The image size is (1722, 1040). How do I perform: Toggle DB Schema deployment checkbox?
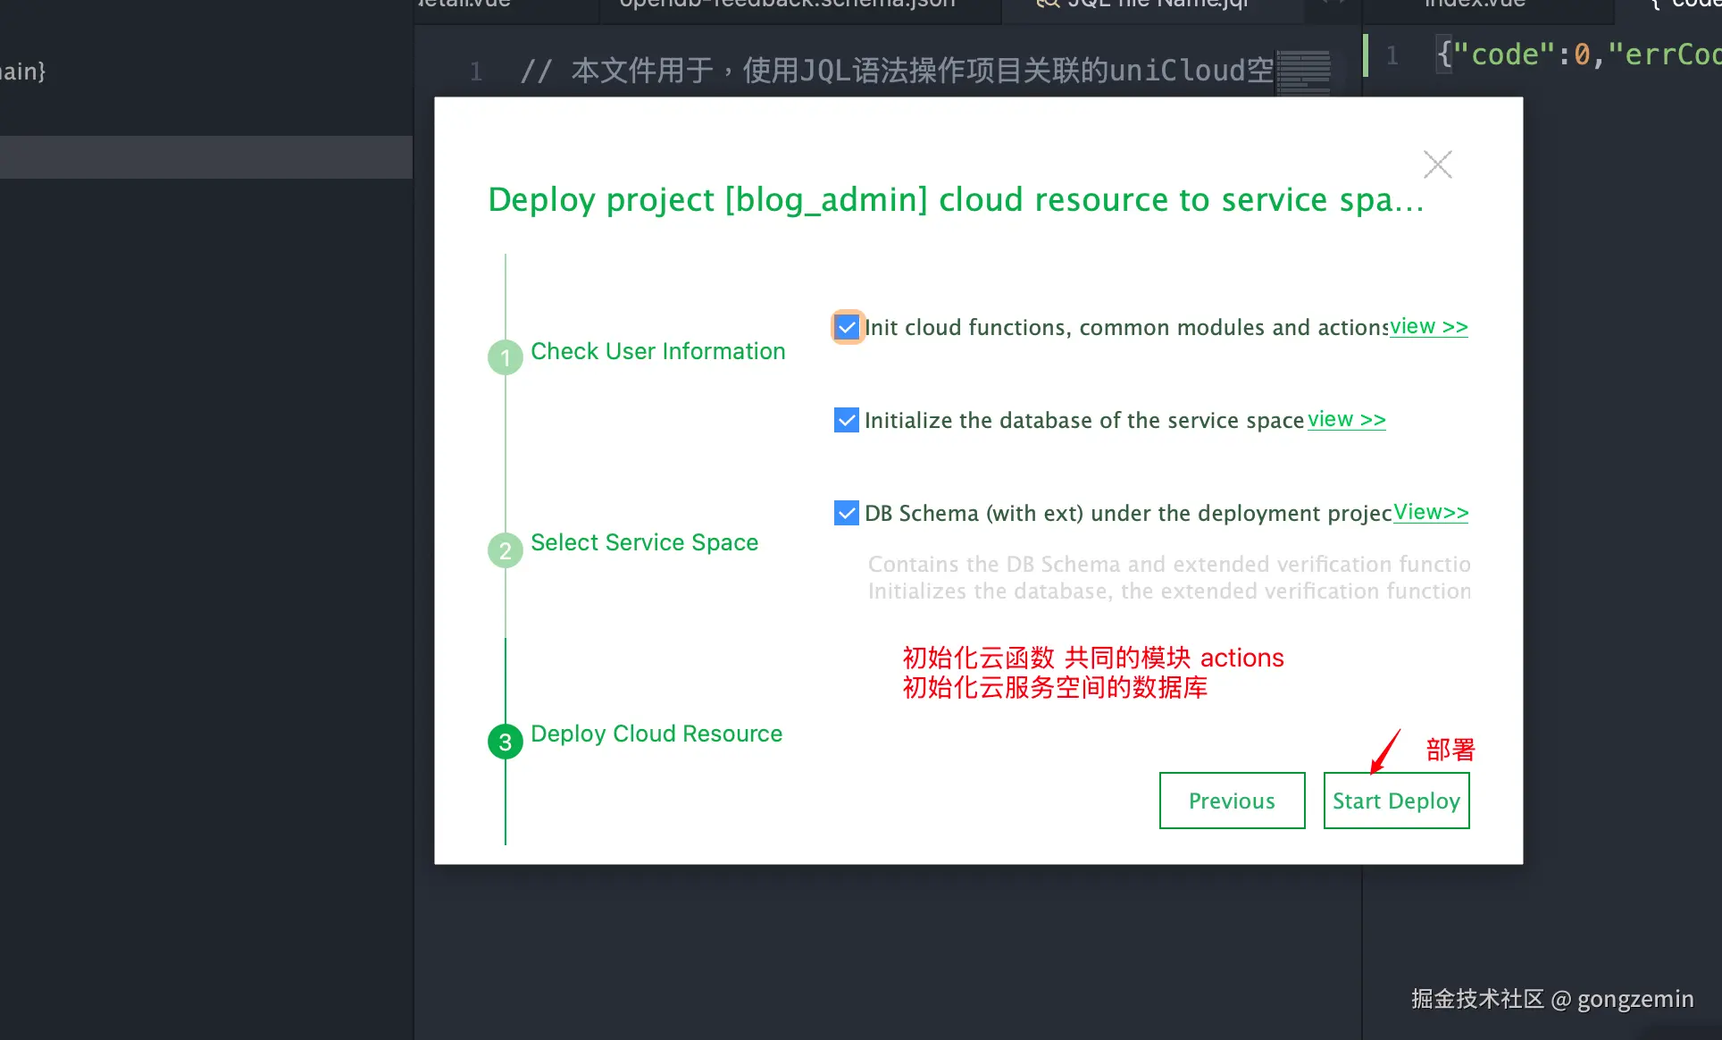coord(846,513)
